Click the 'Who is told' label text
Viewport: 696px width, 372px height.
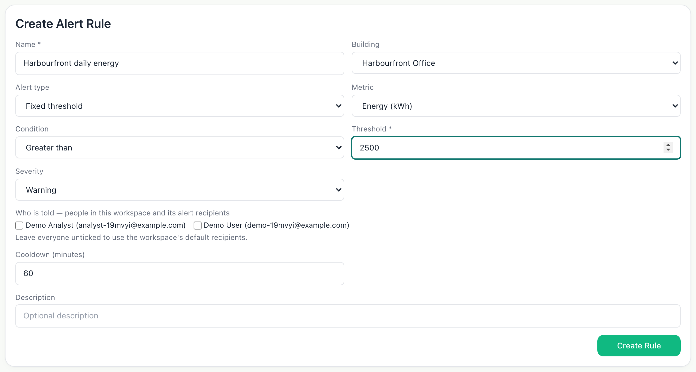123,213
